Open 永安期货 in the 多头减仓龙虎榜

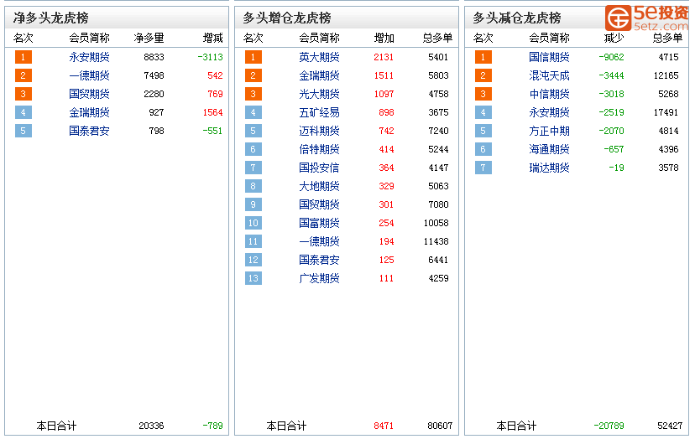pyautogui.click(x=549, y=112)
